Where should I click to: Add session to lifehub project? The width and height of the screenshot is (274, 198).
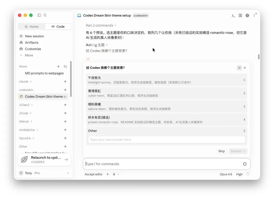coord(65,121)
